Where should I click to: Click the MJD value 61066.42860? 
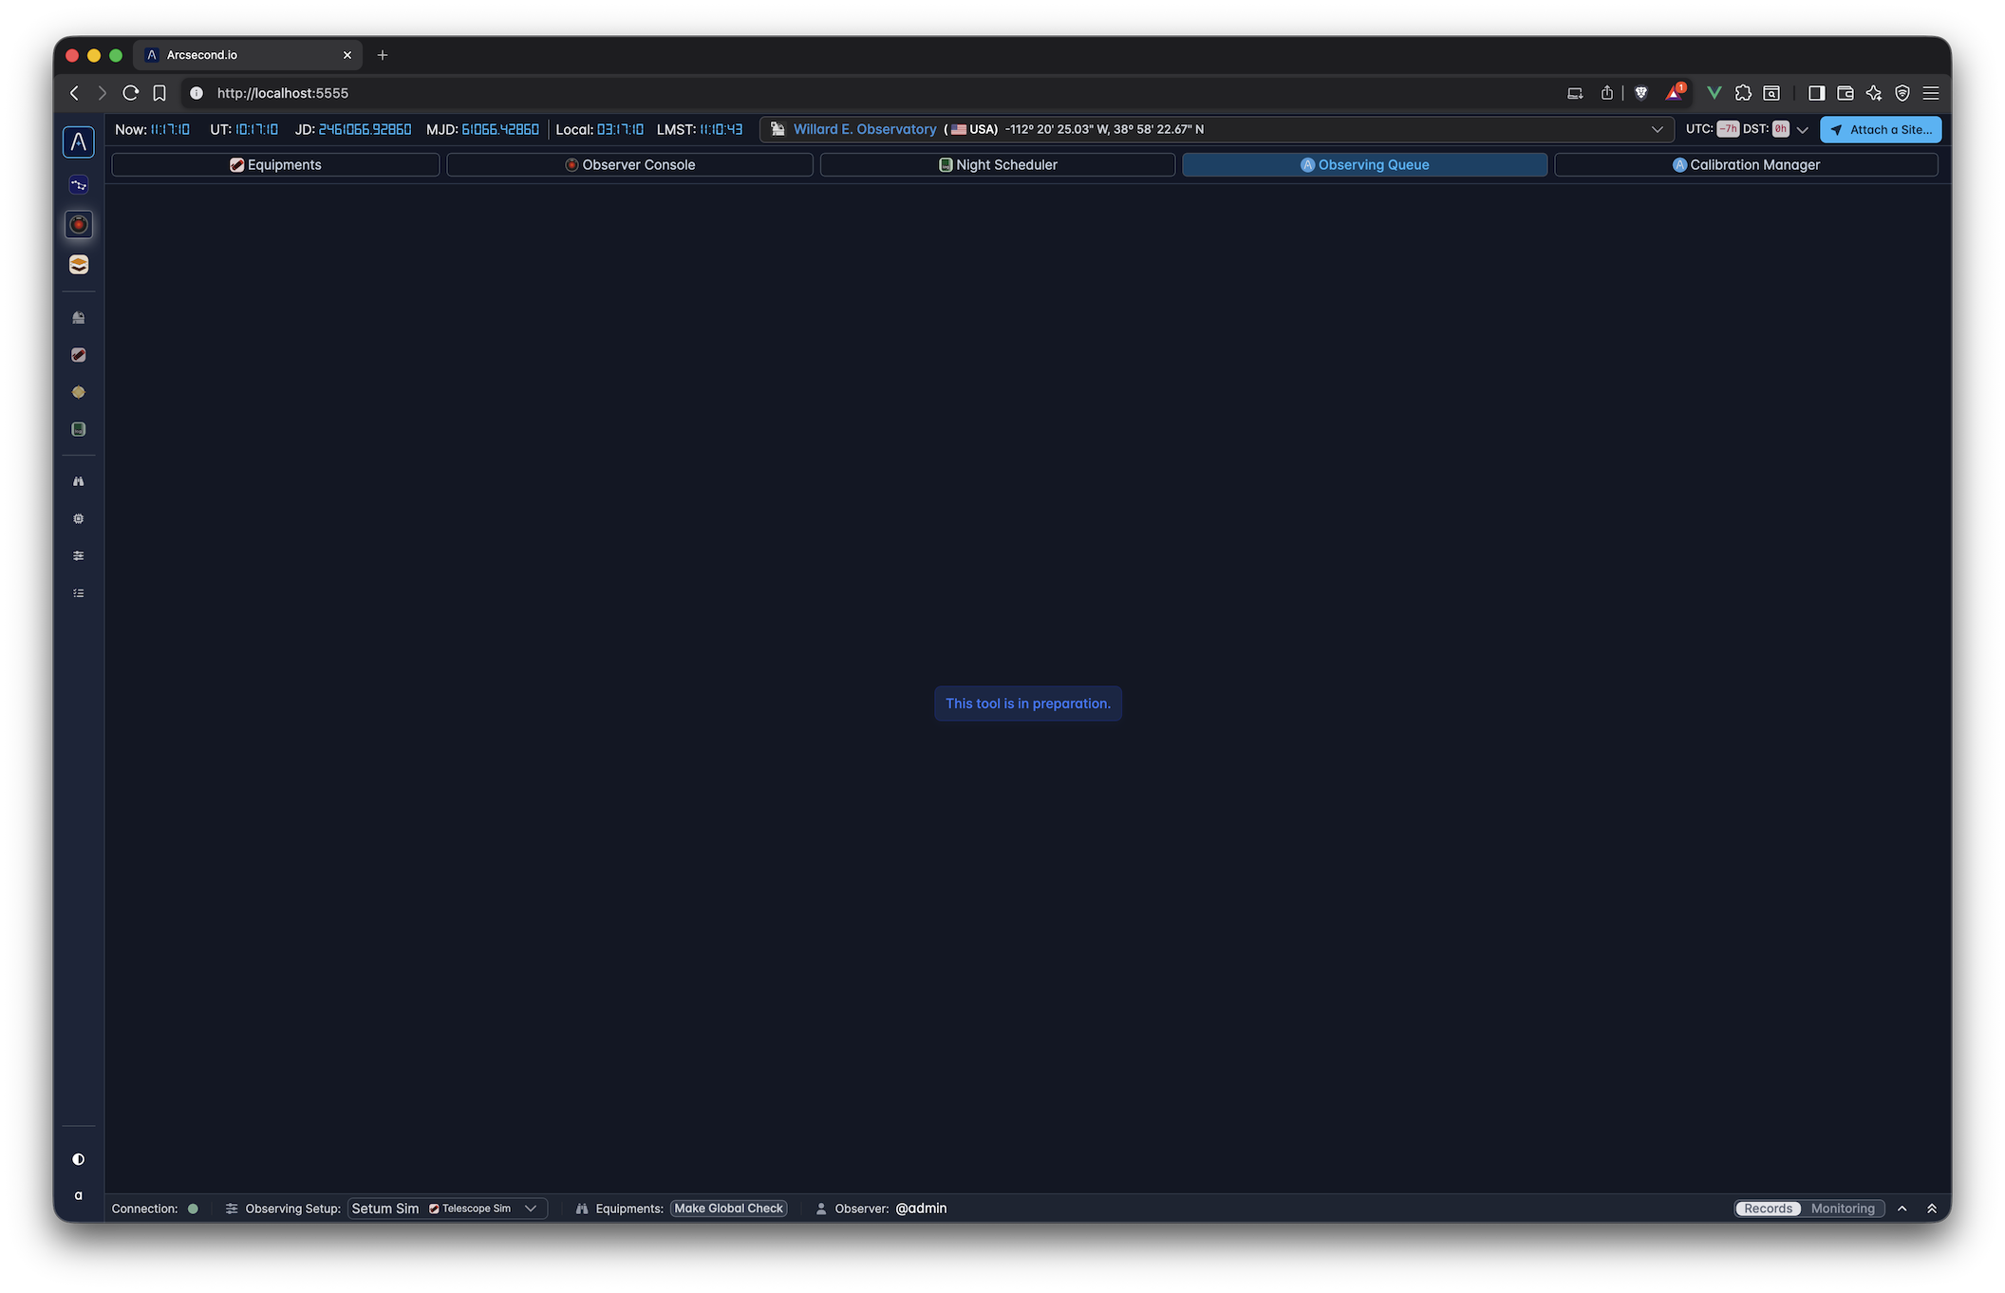tap(500, 130)
